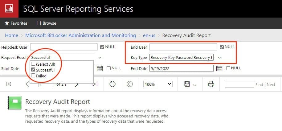This screenshot has width=282, height=131.
Task: Uncheck the Successful request result
Action: tap(33, 70)
